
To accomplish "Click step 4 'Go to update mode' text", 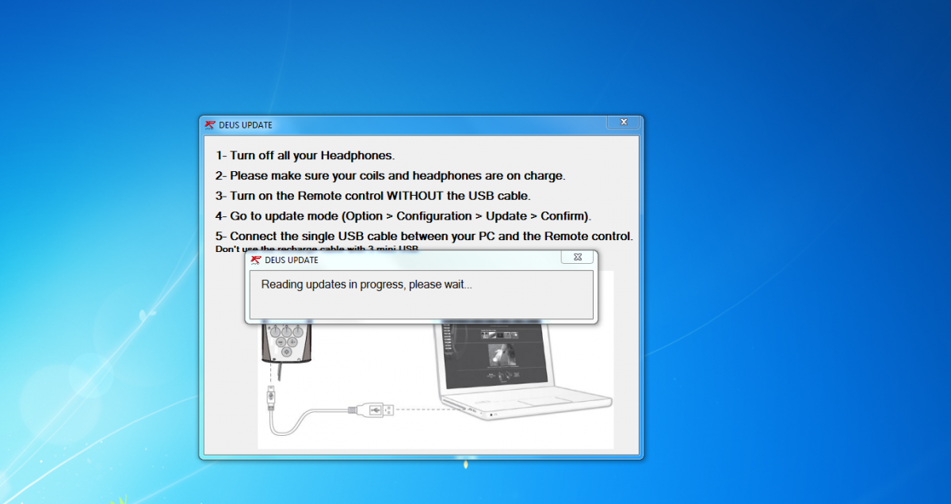I will (x=403, y=216).
